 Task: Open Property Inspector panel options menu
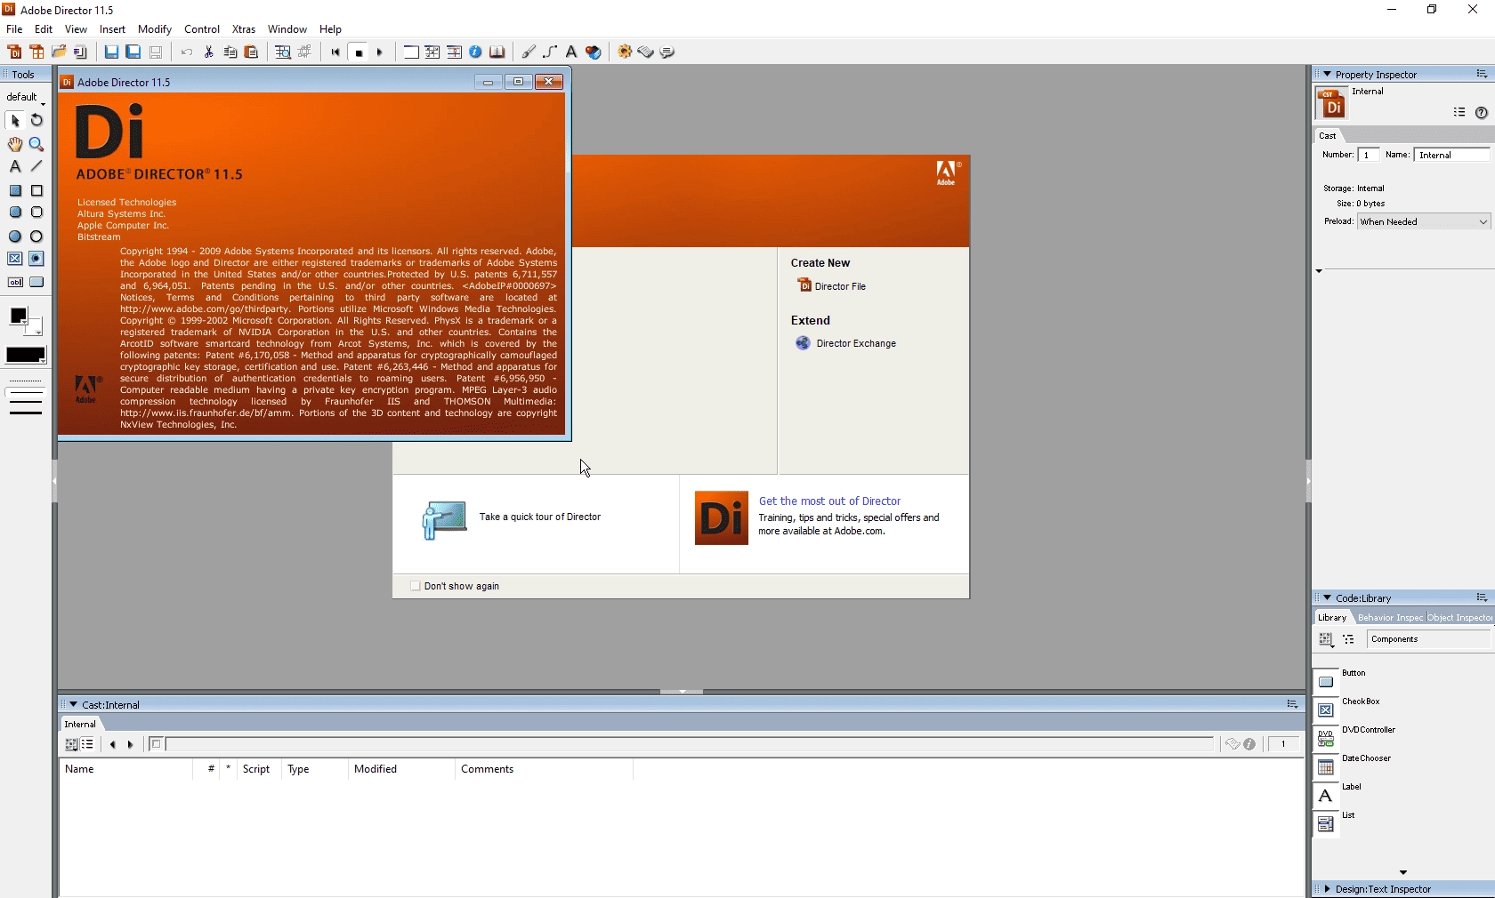[x=1482, y=75]
